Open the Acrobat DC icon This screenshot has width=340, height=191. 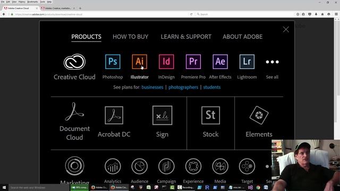click(114, 115)
